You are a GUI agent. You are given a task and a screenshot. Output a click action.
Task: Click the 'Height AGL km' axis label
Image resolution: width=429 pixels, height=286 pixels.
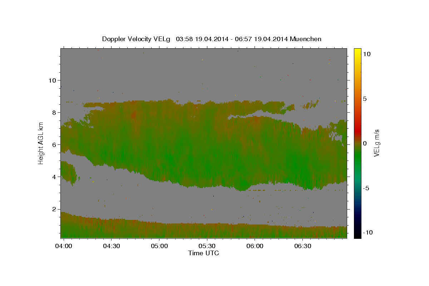coord(41,144)
